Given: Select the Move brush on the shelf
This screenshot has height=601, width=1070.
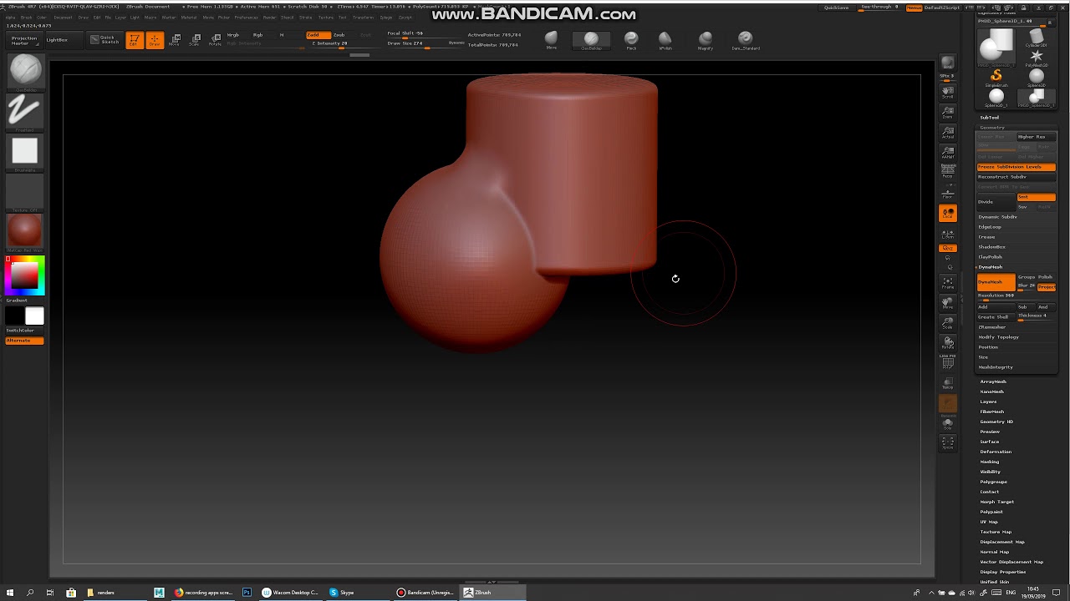Looking at the screenshot, I should 551,40.
